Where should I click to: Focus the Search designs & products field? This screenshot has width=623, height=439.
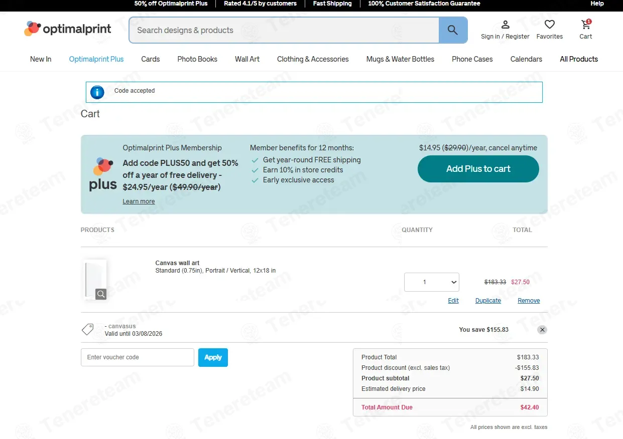(284, 30)
